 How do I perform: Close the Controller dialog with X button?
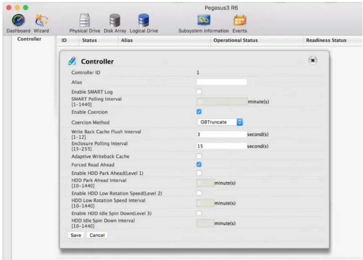point(312,60)
